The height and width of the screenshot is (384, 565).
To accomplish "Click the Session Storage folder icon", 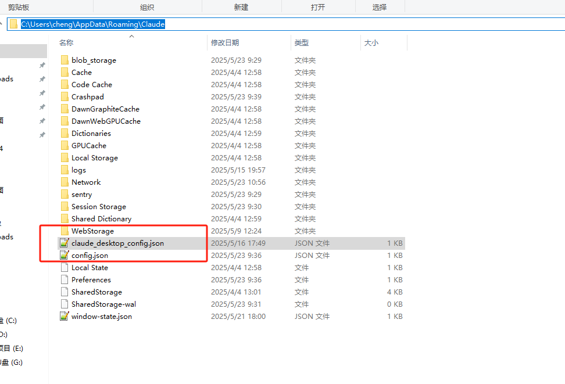I will 65,206.
